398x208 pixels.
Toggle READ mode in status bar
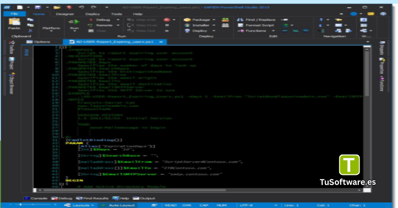[x=171, y=205]
